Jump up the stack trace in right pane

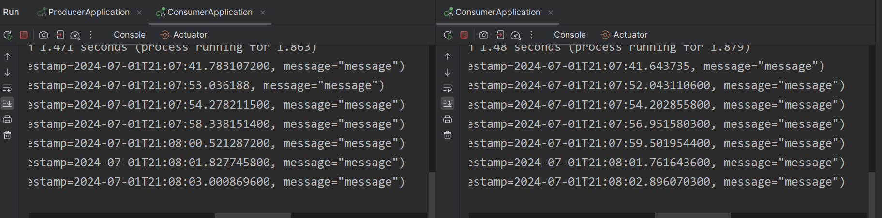point(448,56)
